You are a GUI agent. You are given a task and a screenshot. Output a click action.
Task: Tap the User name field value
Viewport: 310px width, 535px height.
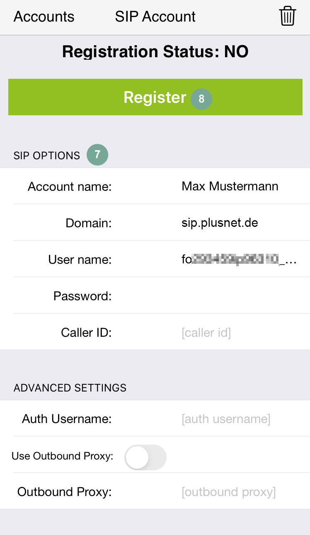[x=239, y=260]
